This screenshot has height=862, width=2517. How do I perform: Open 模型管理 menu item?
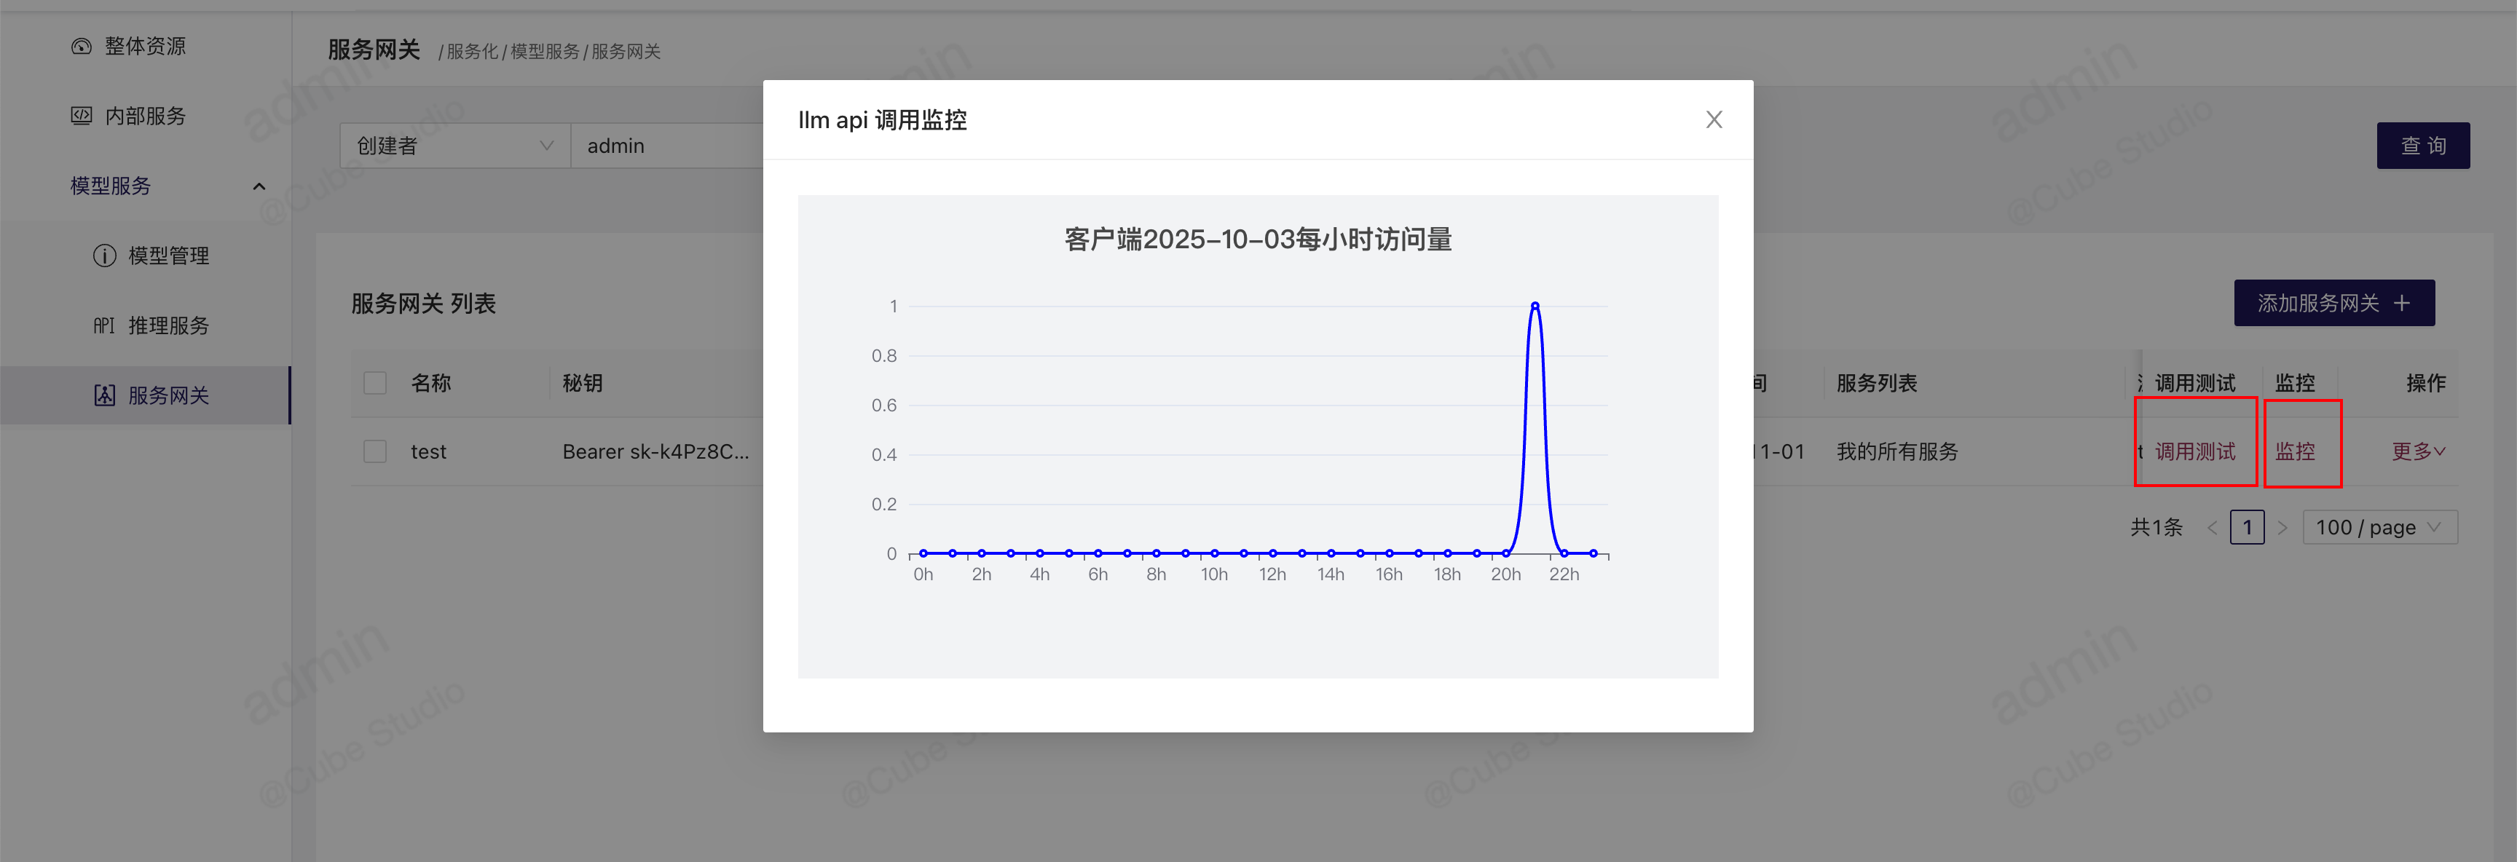(168, 256)
